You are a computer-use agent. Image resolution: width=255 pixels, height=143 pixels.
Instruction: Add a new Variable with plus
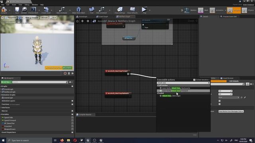point(72,114)
